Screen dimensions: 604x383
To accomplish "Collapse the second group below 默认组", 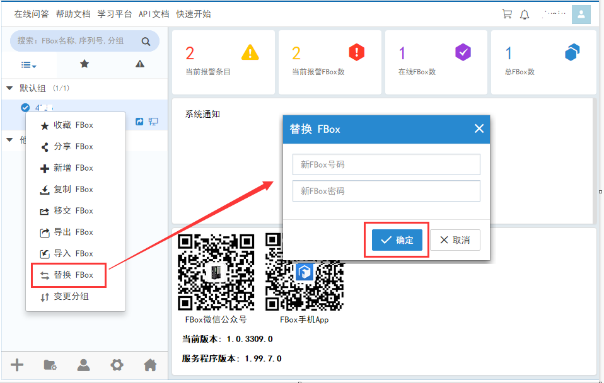I will 9,140.
